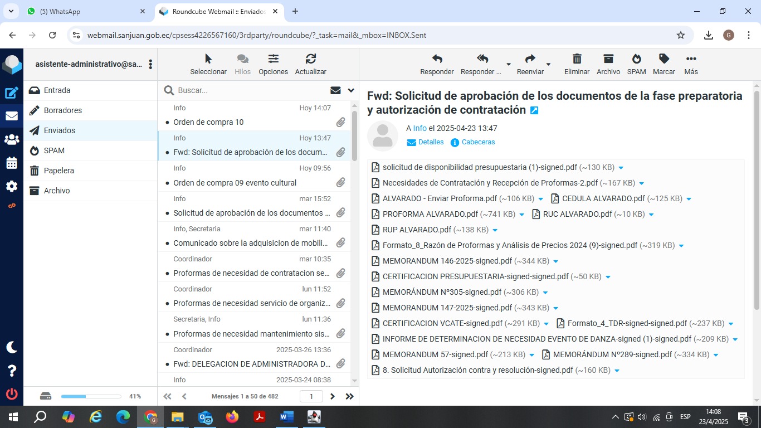Click the Buscar search field
The height and width of the screenshot is (428, 761).
251,90
